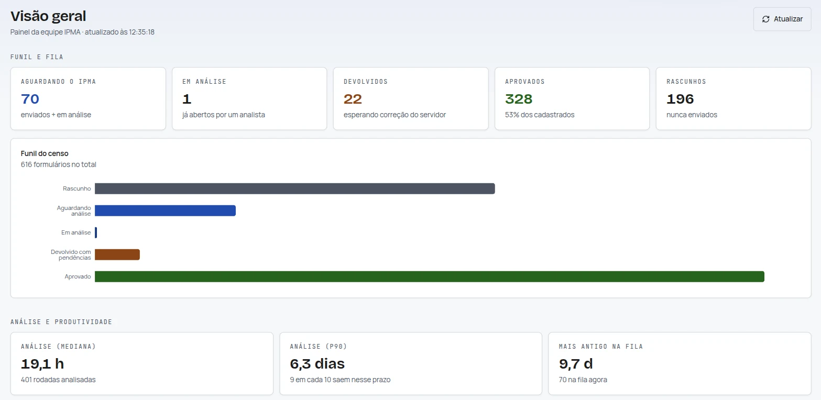This screenshot has height=400, width=821.
Task: Click the "616 formulários no total" subtitle
Action: click(x=59, y=164)
